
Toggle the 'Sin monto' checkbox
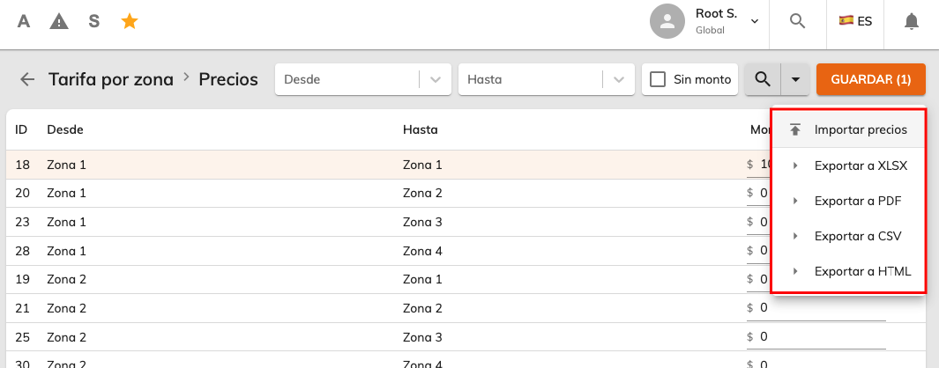[658, 79]
